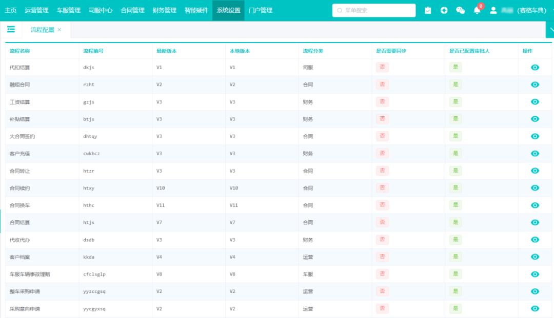This screenshot has height=318, width=554.
Task: Click the 采购意向申请 process name
Action: click(x=25, y=309)
